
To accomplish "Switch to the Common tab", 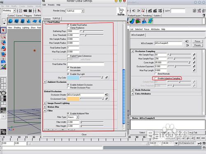I will coord(47,19).
